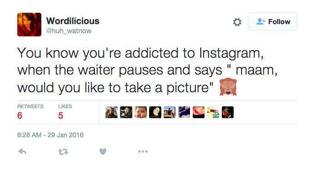
Task: Click the see-no-evil monkey emoji
Action: click(228, 86)
